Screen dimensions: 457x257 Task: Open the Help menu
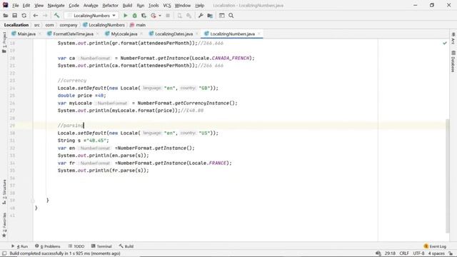[x=200, y=5]
